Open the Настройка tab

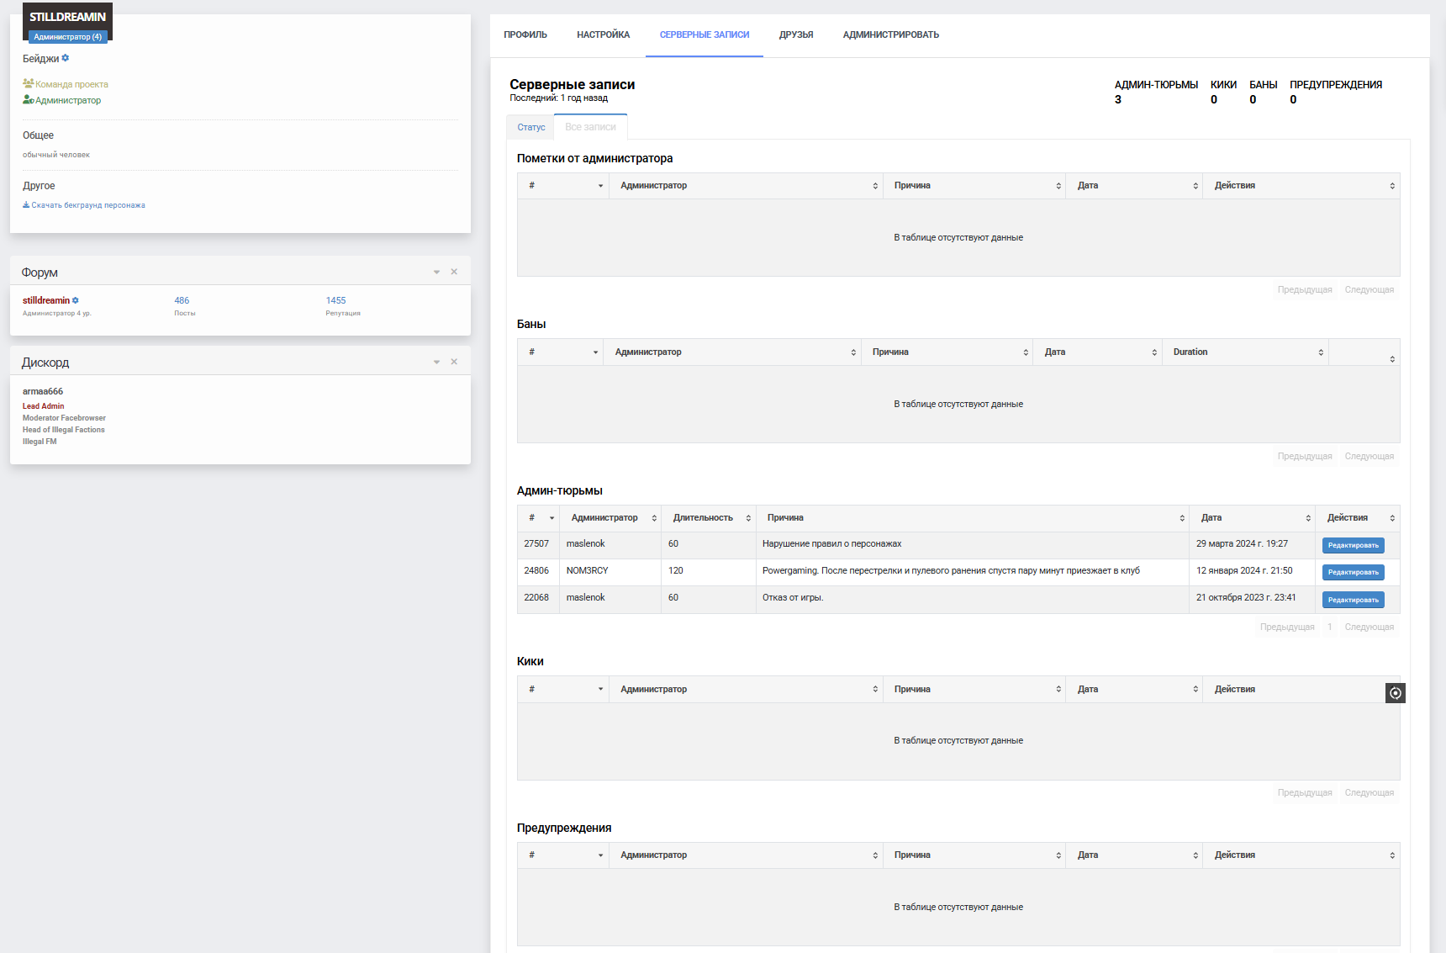point(604,34)
